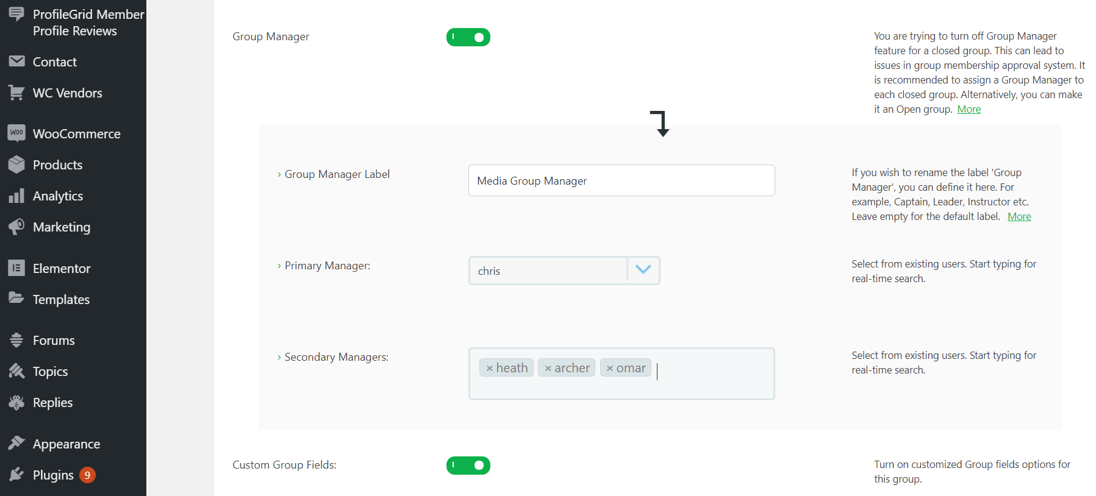Click the Secondary Managers setting name
Screen dimensions: 1096x496
click(x=336, y=357)
